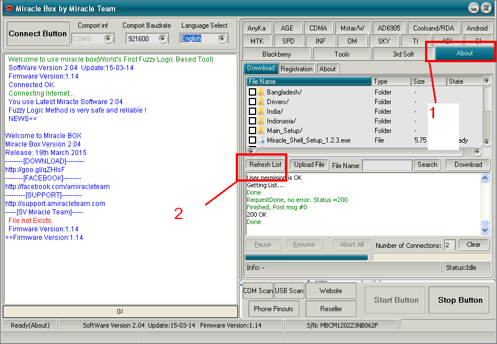This screenshot has height=344, width=497.
Task: Sort by the Size column header
Action: click(428, 81)
